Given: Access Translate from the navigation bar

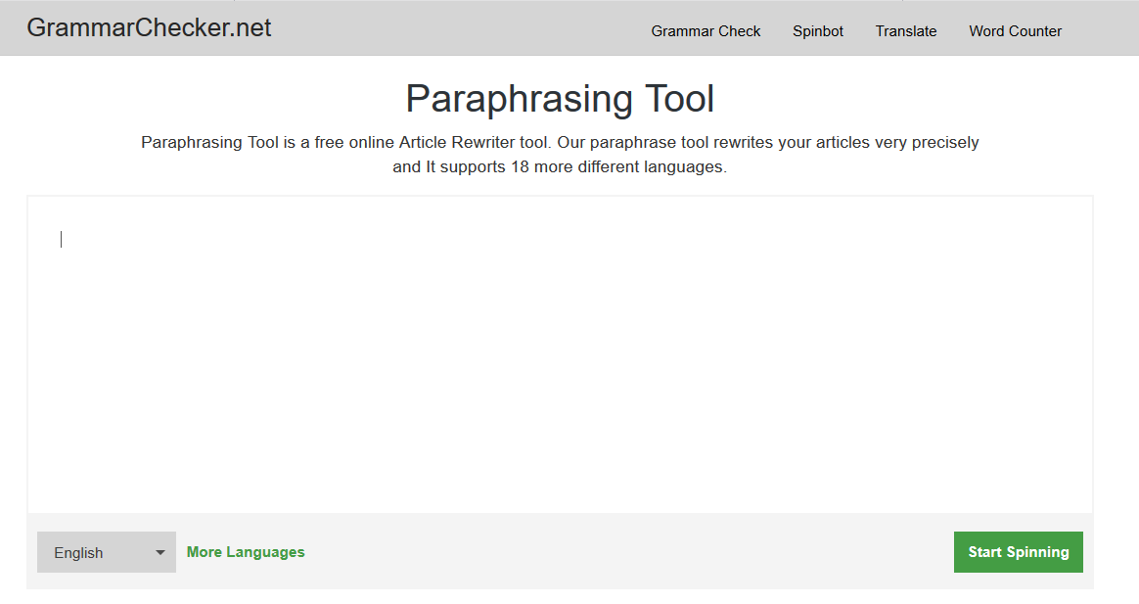Looking at the screenshot, I should coord(905,30).
